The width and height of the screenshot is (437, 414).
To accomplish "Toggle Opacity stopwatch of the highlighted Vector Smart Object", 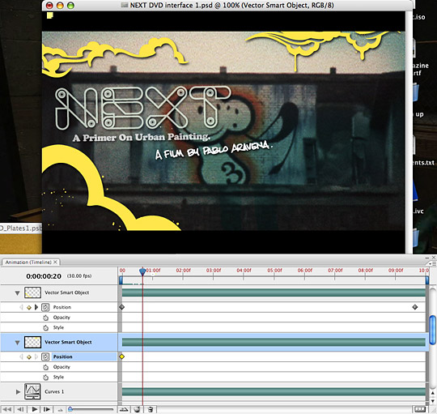I will pos(45,367).
